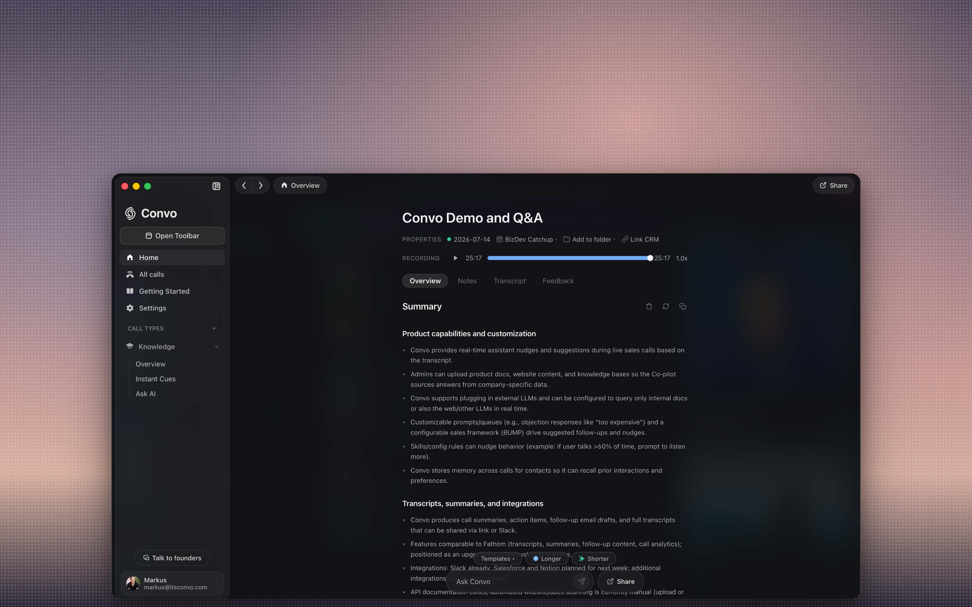
Task: Click the 'Transcripts, summaries, and integrations' heading
Action: point(473,503)
